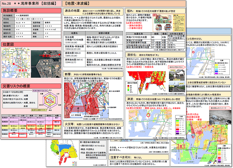Click the '建設年月' field label
The width and height of the screenshot is (233, 168).
[x=8, y=33]
